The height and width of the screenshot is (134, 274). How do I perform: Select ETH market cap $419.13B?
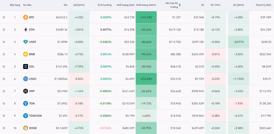click(175, 29)
